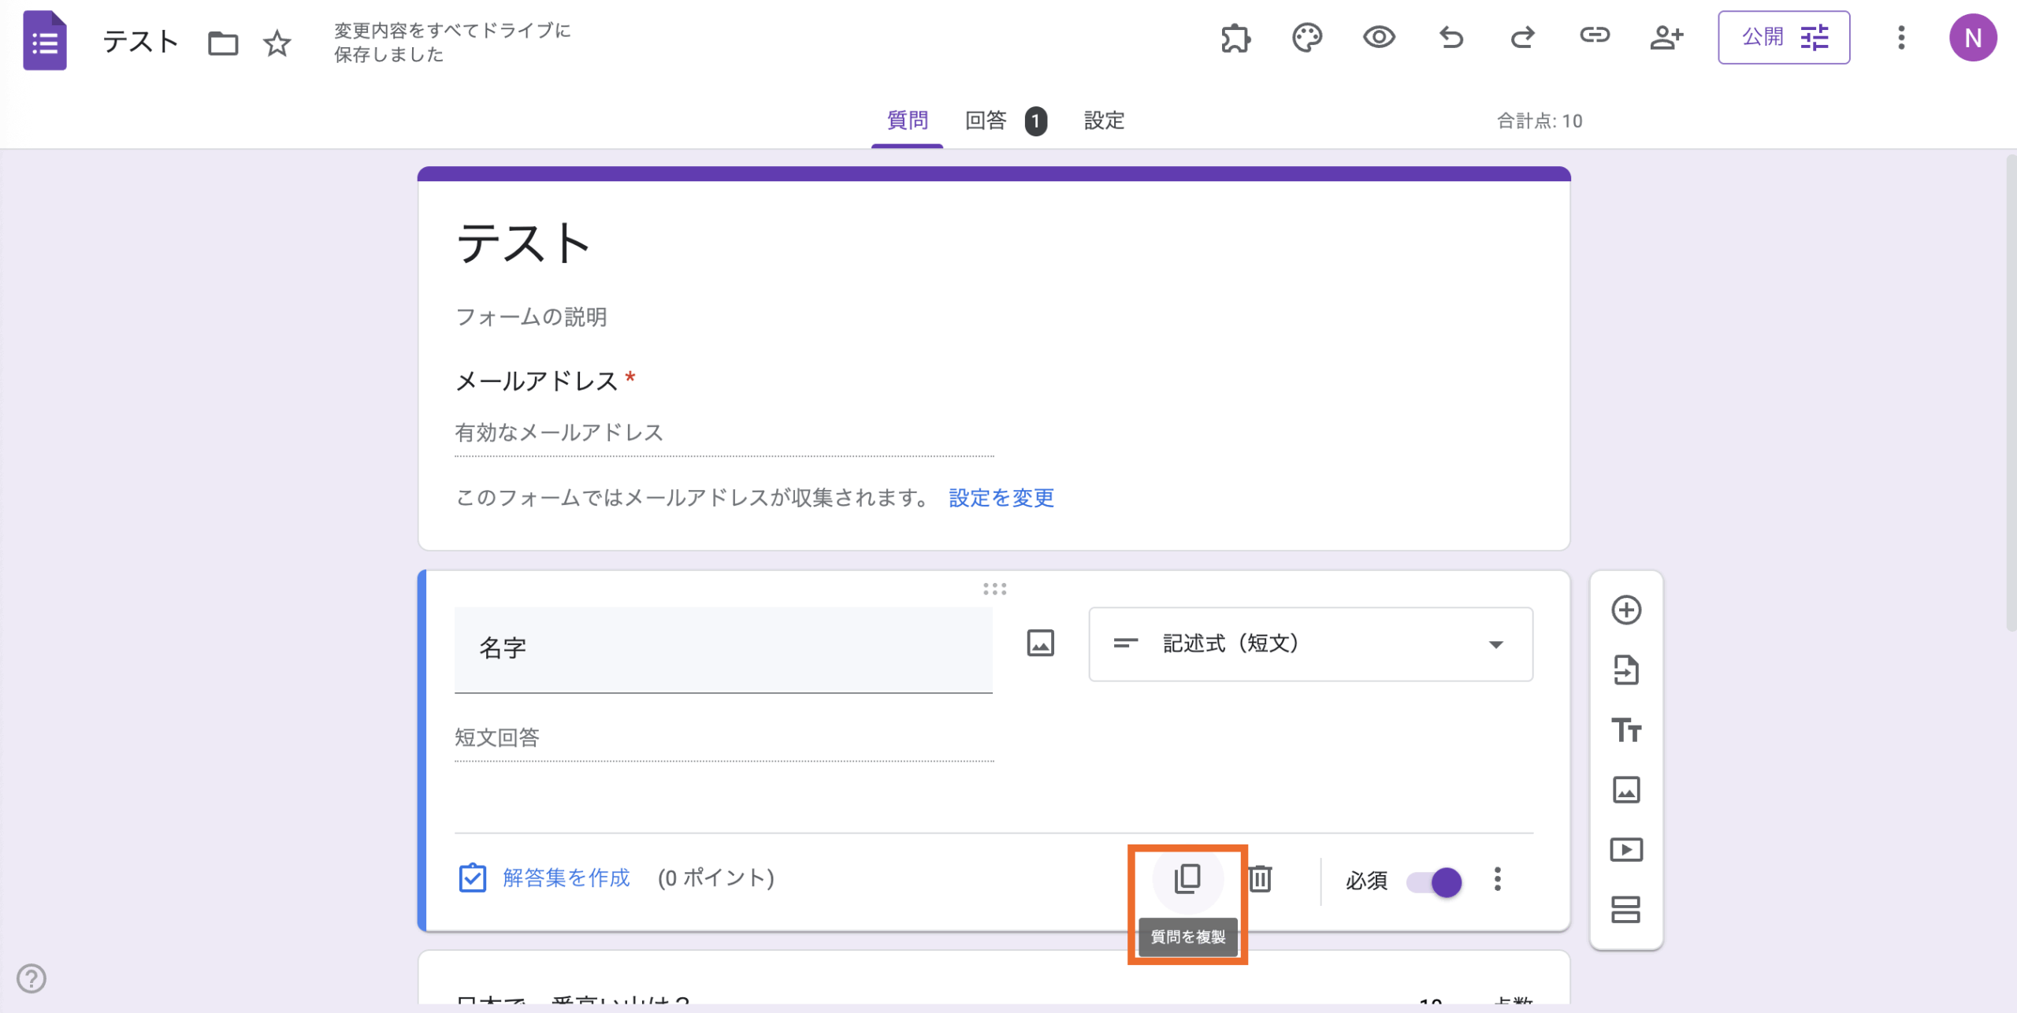Check the answer key checkbox
This screenshot has height=1013, width=2017.
[472, 877]
